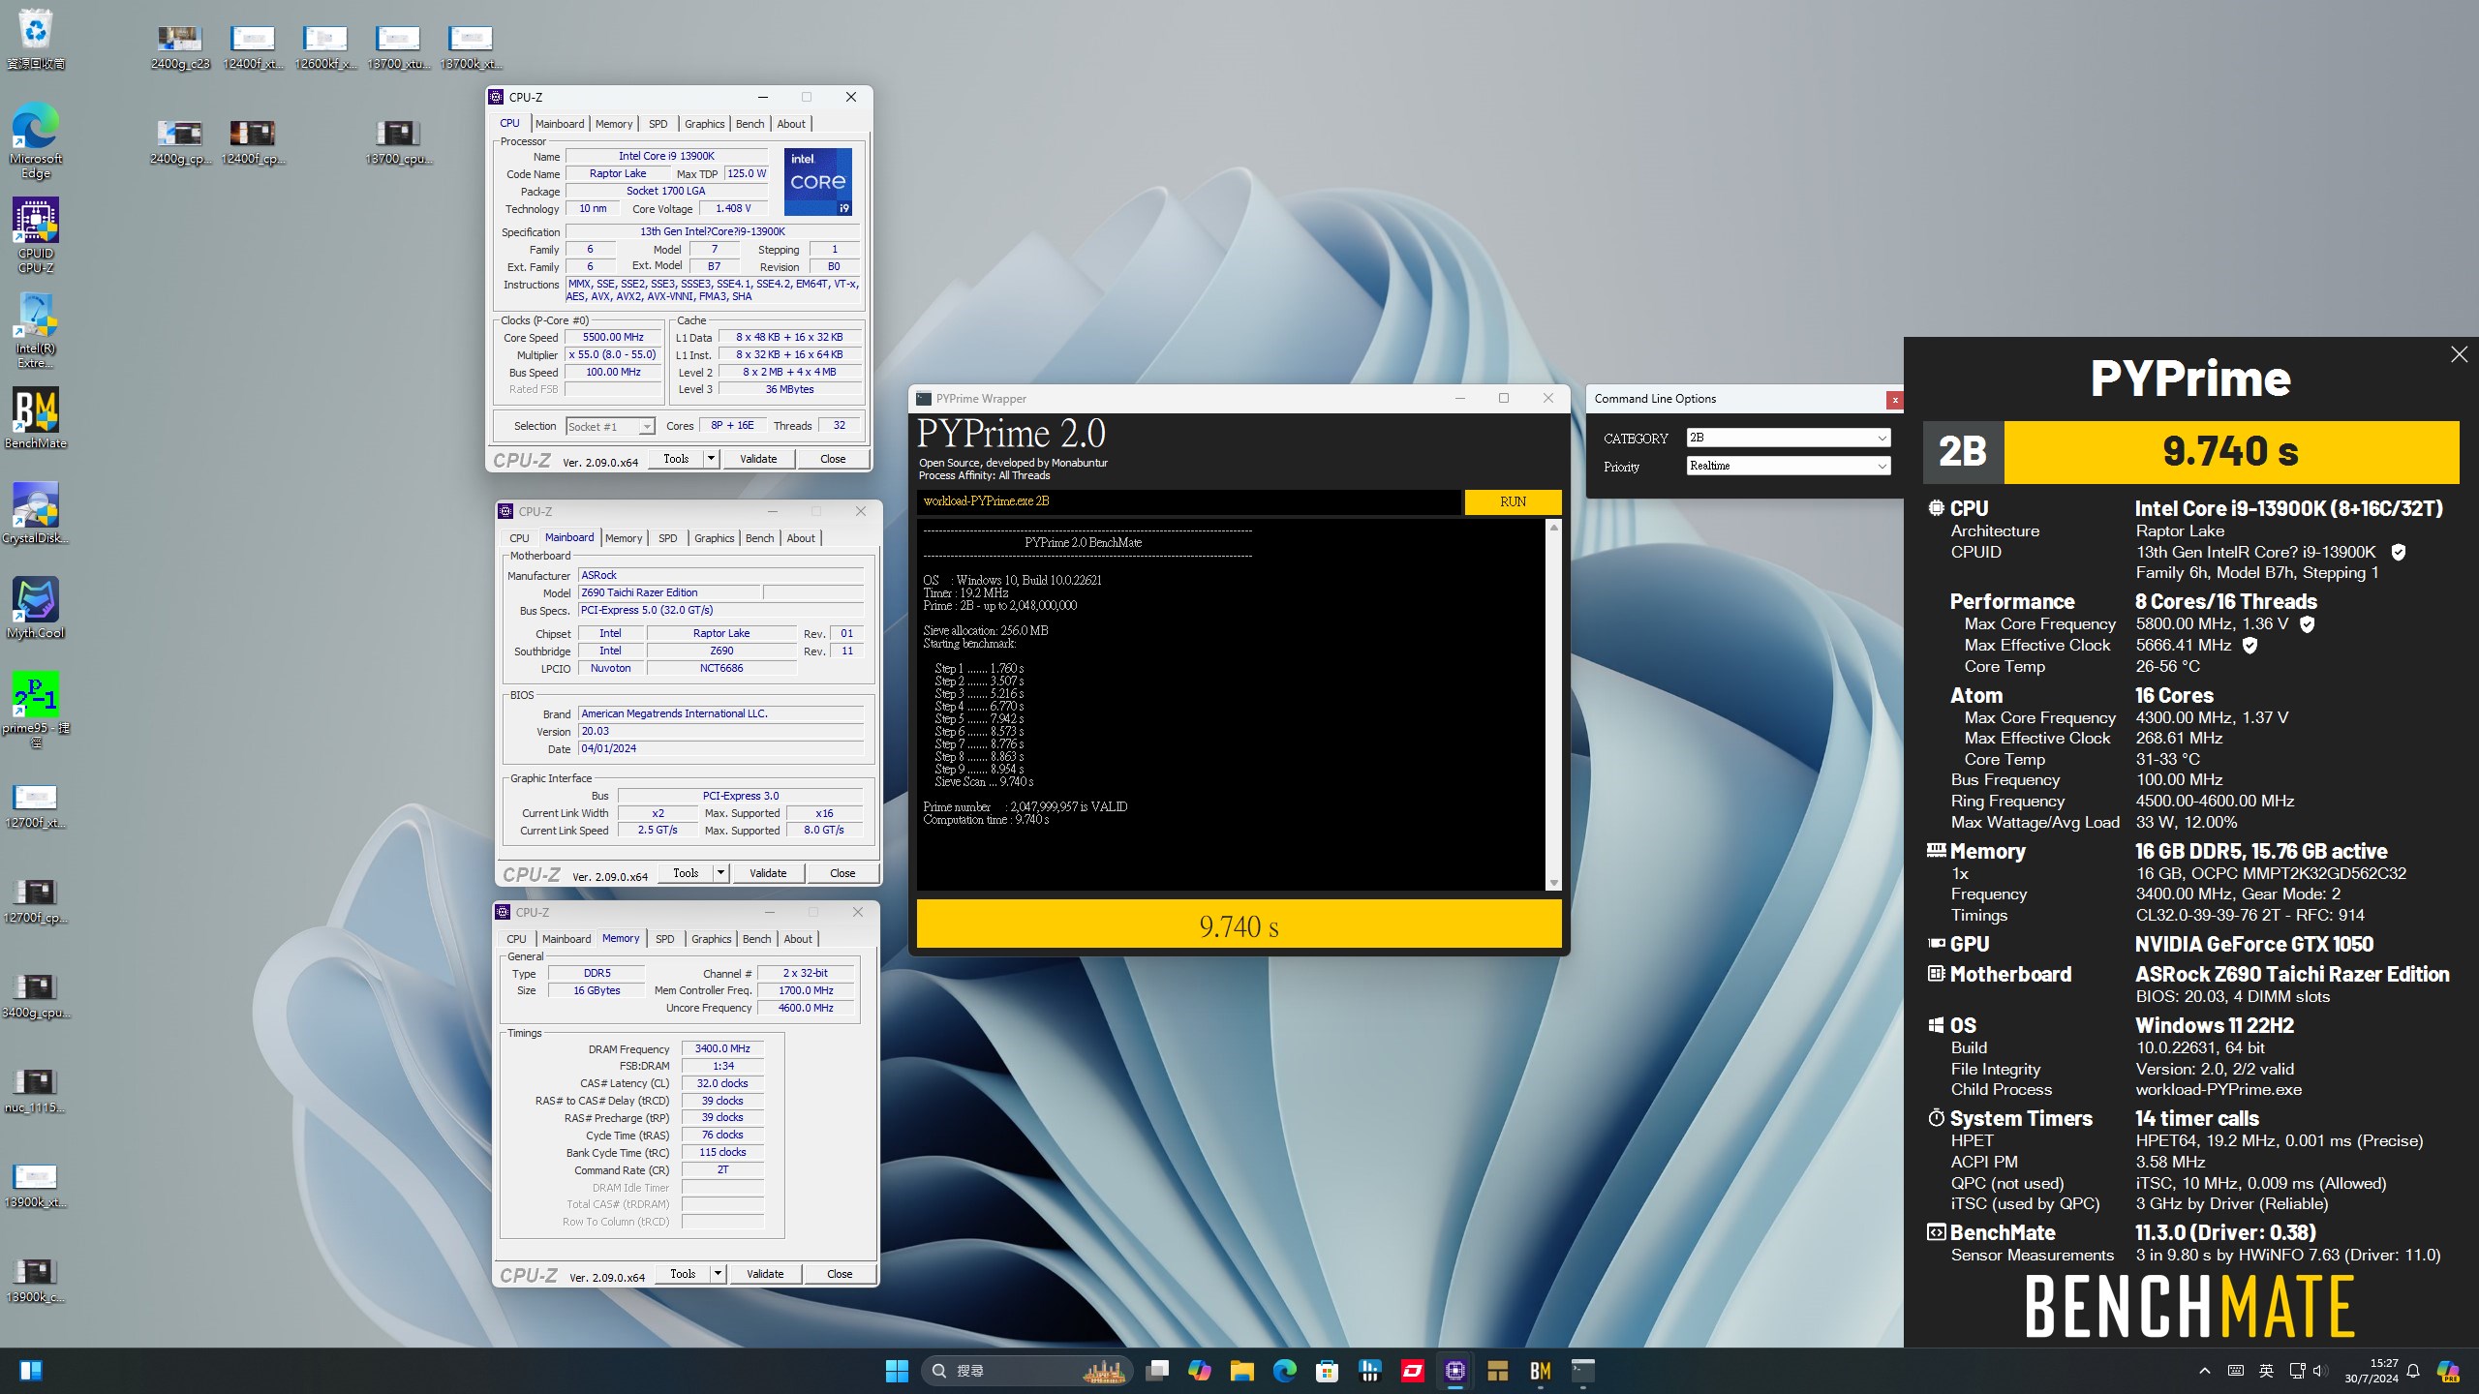Viewport: 2479px width, 1394px height.
Task: Launch CPUID CPU-Z desktop shortcut
Action: [36, 236]
